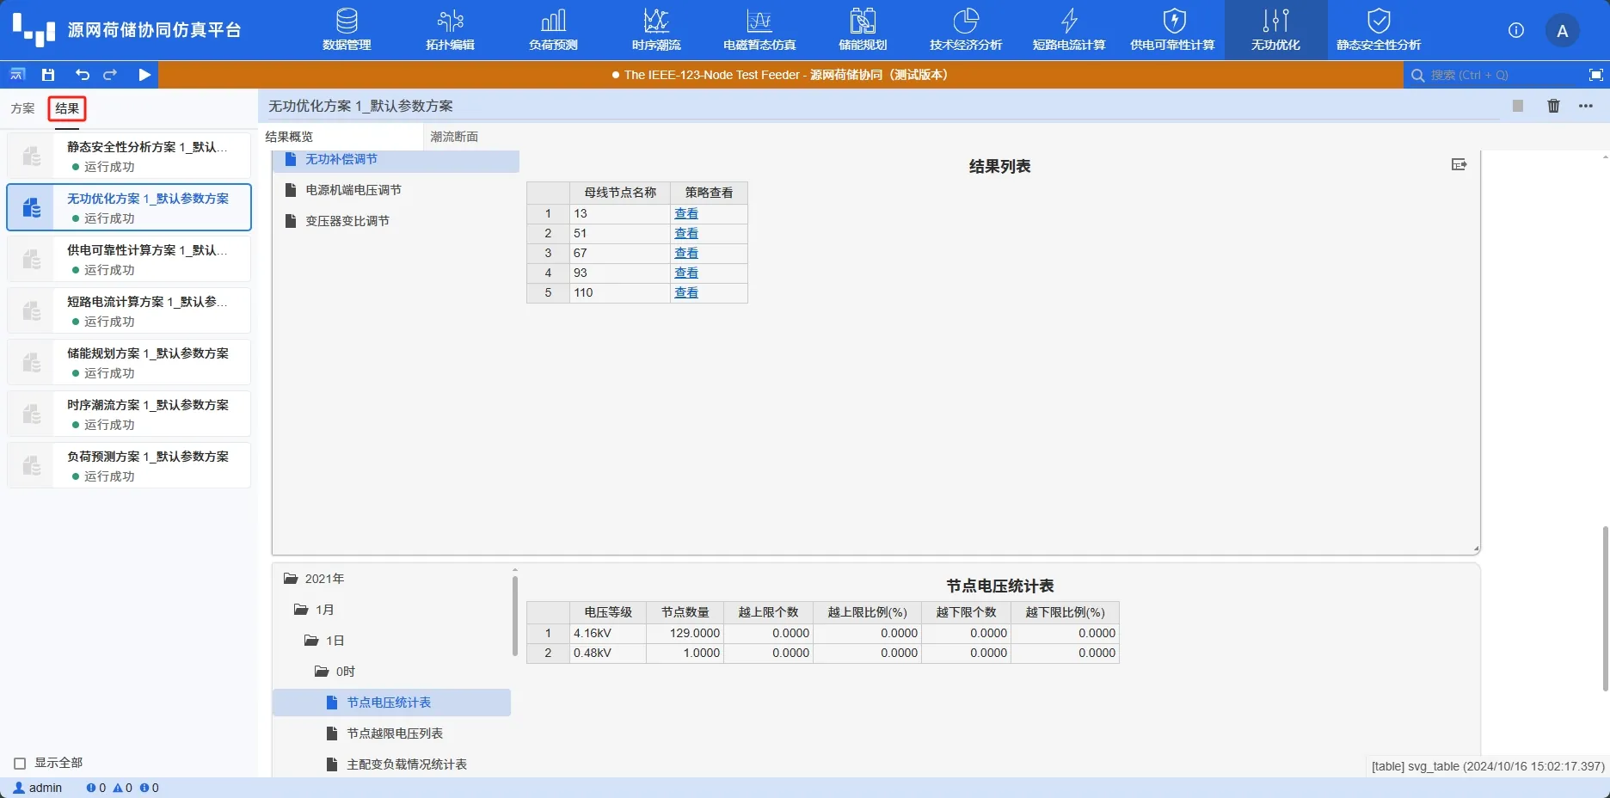
Task: Click the platform logo icon
Action: click(34, 30)
